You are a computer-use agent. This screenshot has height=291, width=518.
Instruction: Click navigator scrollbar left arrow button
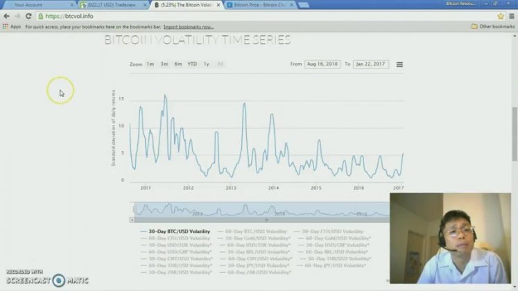(x=132, y=220)
